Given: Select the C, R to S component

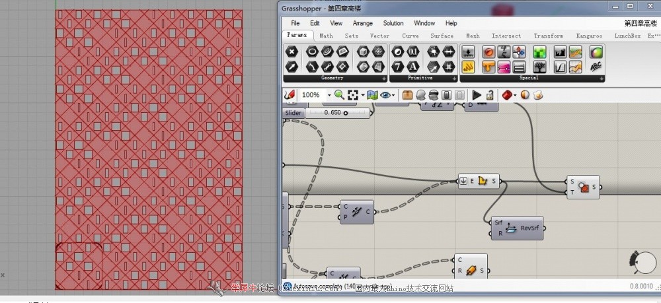Looking at the screenshot, I should 471,266.
